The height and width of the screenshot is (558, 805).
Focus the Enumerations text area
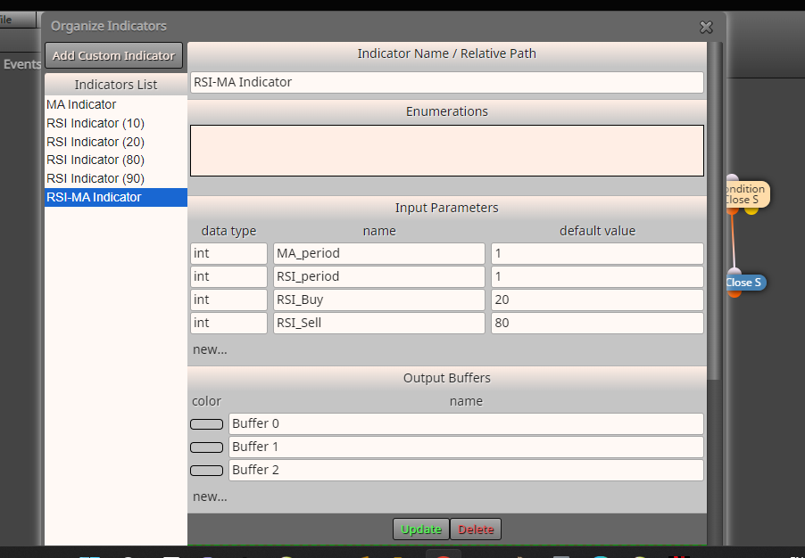446,151
